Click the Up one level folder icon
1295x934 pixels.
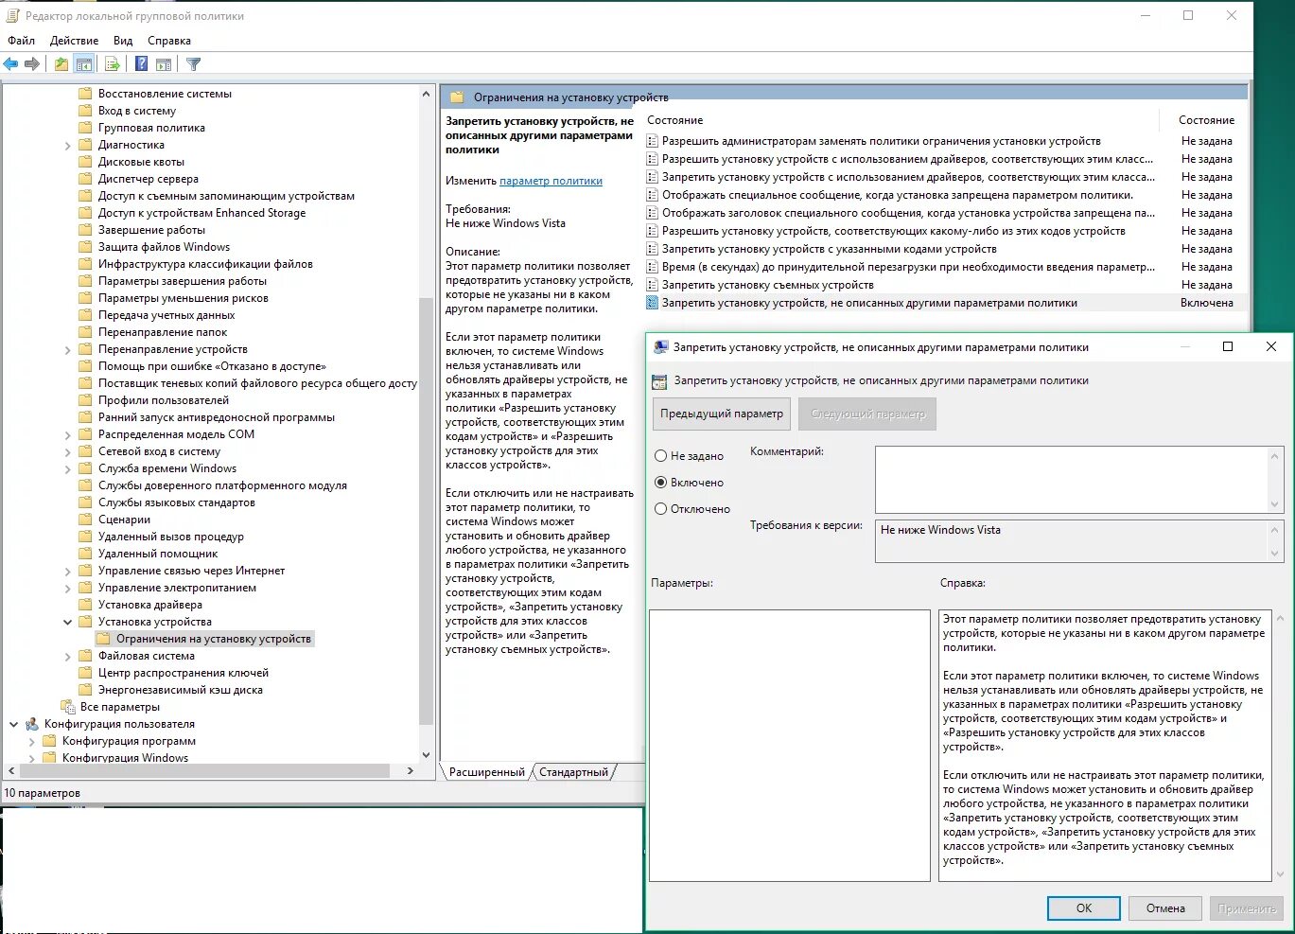[x=61, y=64]
